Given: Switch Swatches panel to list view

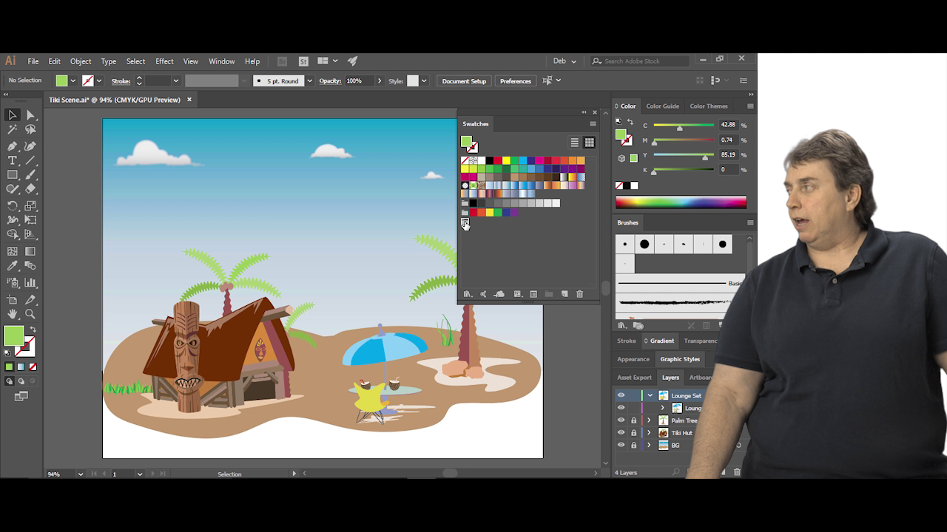Looking at the screenshot, I should pyautogui.click(x=574, y=143).
